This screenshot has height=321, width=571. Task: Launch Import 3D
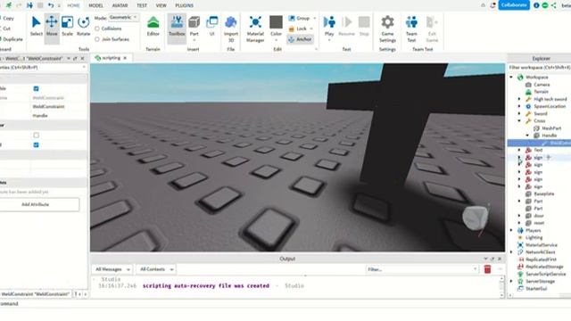coord(231,29)
